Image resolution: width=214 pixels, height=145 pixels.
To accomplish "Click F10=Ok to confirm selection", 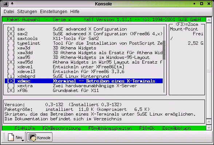I will pyautogui.click(x=147, y=128).
